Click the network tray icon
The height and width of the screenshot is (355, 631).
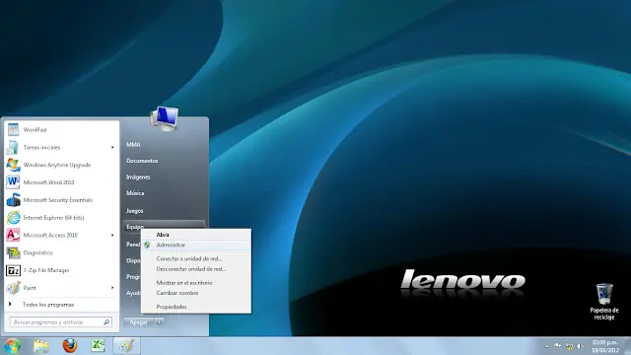[x=569, y=346]
